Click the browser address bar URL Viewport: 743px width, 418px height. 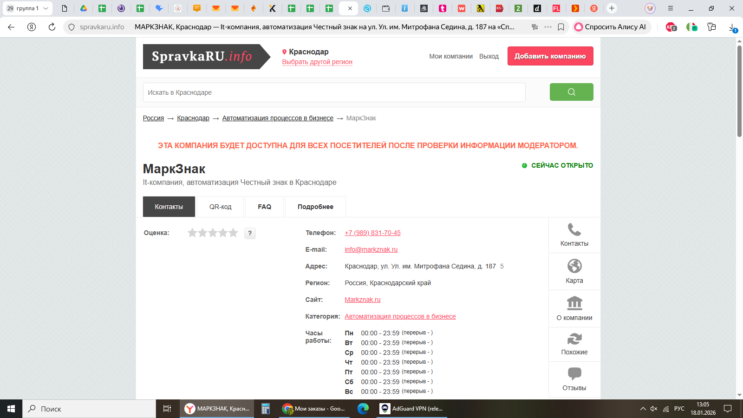[102, 27]
